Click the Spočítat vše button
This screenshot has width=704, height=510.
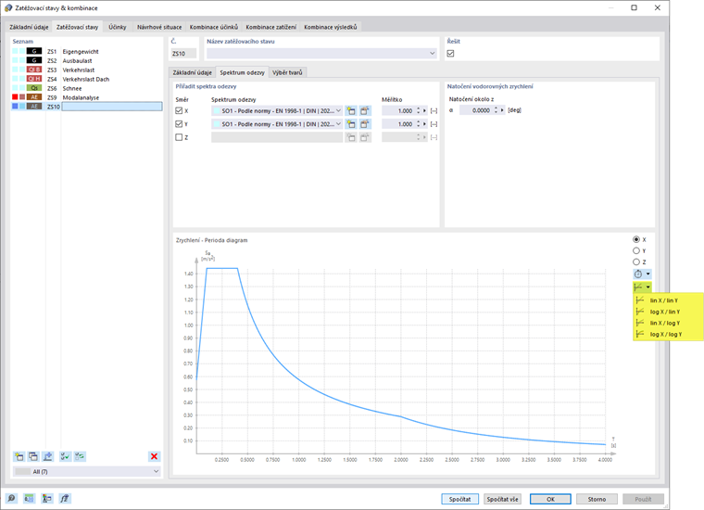(x=502, y=499)
